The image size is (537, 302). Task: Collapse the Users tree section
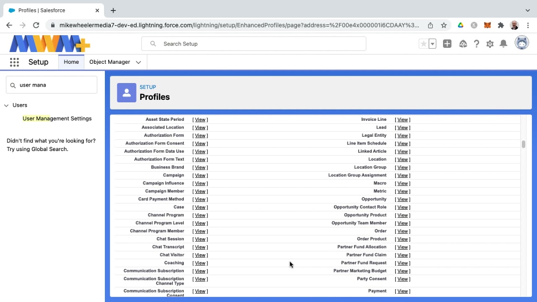tap(6, 105)
